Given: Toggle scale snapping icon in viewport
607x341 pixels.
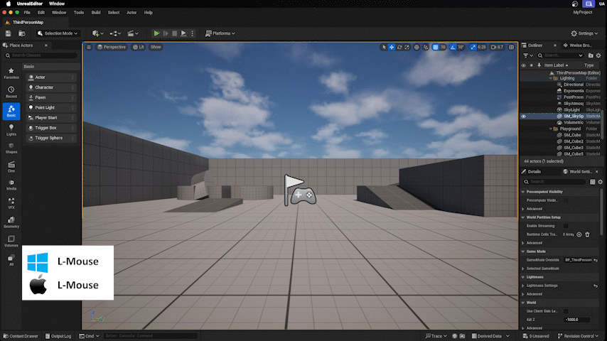Looking at the screenshot, I should 473,47.
